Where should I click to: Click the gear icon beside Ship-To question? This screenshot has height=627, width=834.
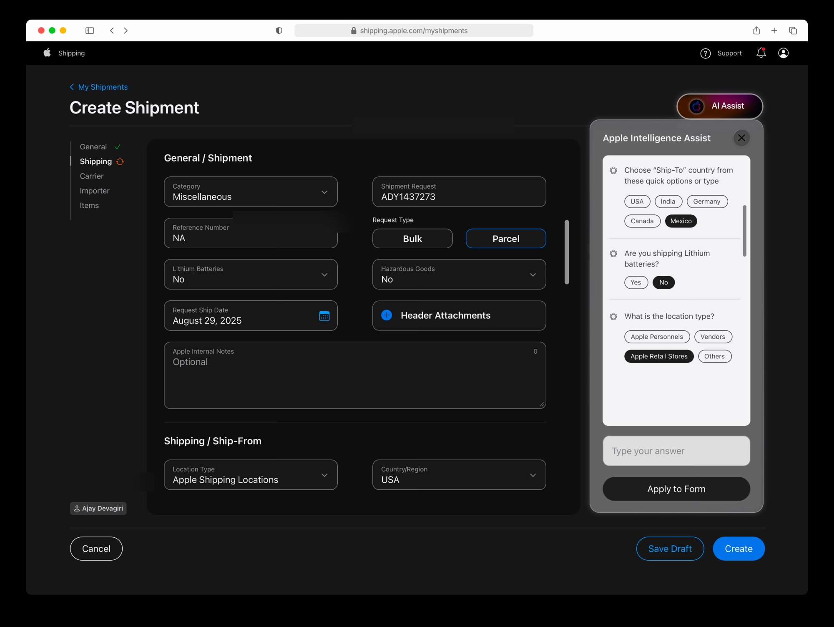tap(613, 170)
